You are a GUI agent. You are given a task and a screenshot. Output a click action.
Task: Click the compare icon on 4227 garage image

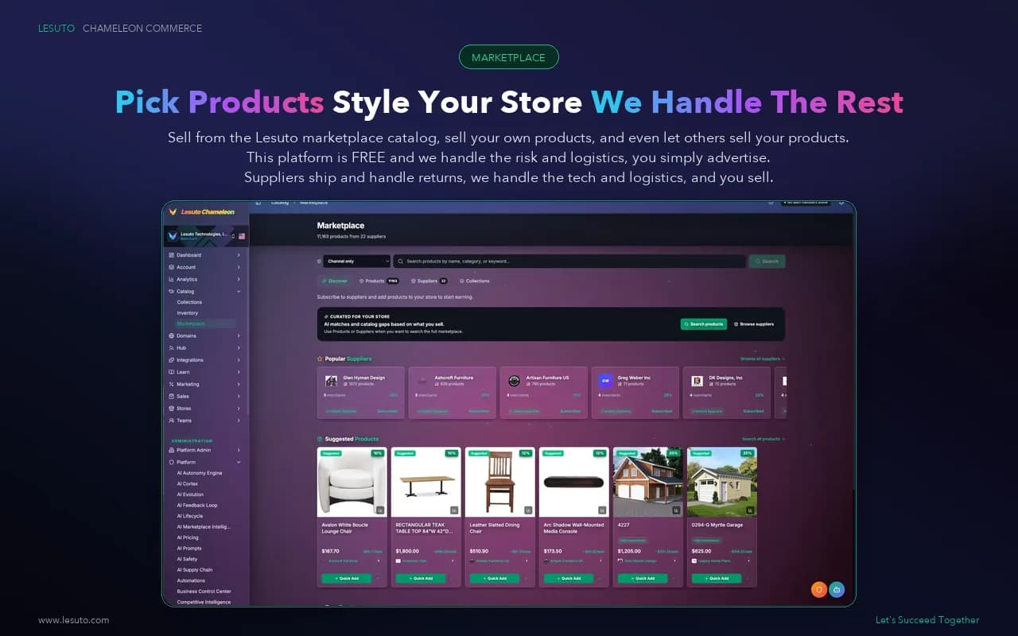[676, 510]
